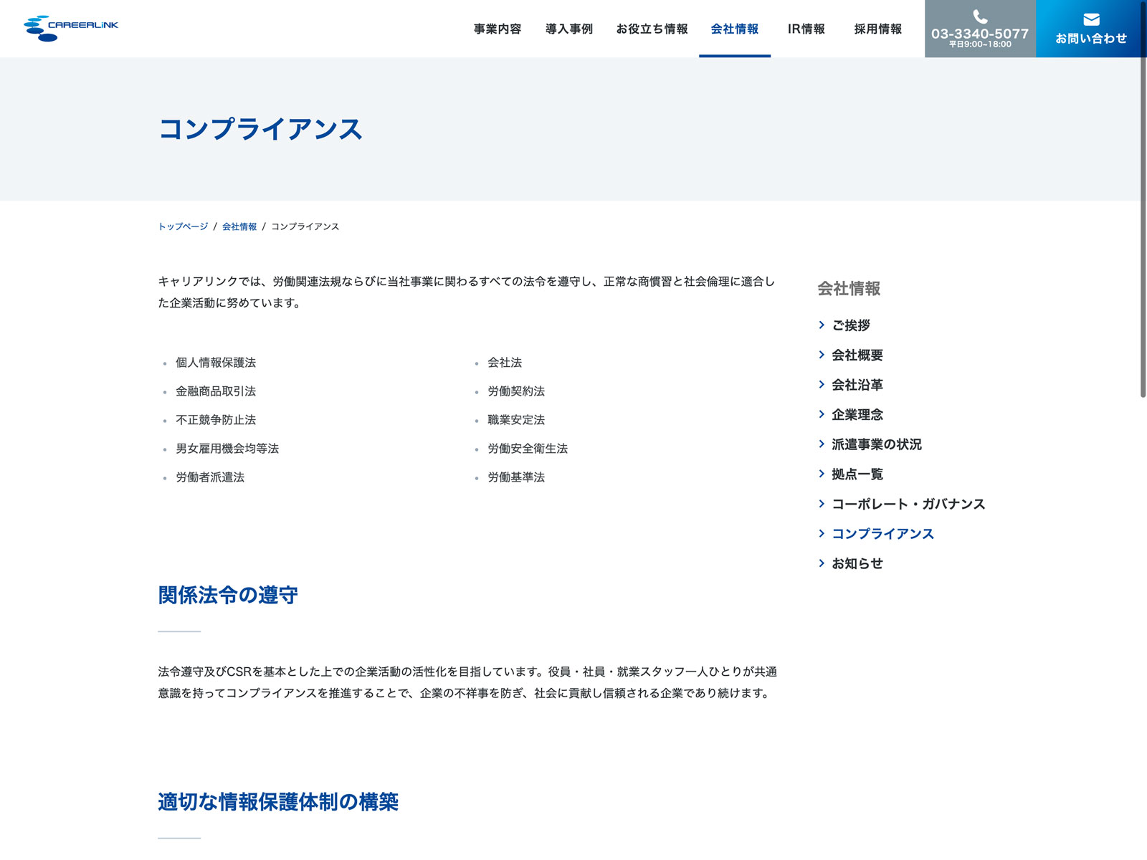Open 派遣事業の状況 sidebar link
This screenshot has width=1147, height=860.
tap(876, 444)
